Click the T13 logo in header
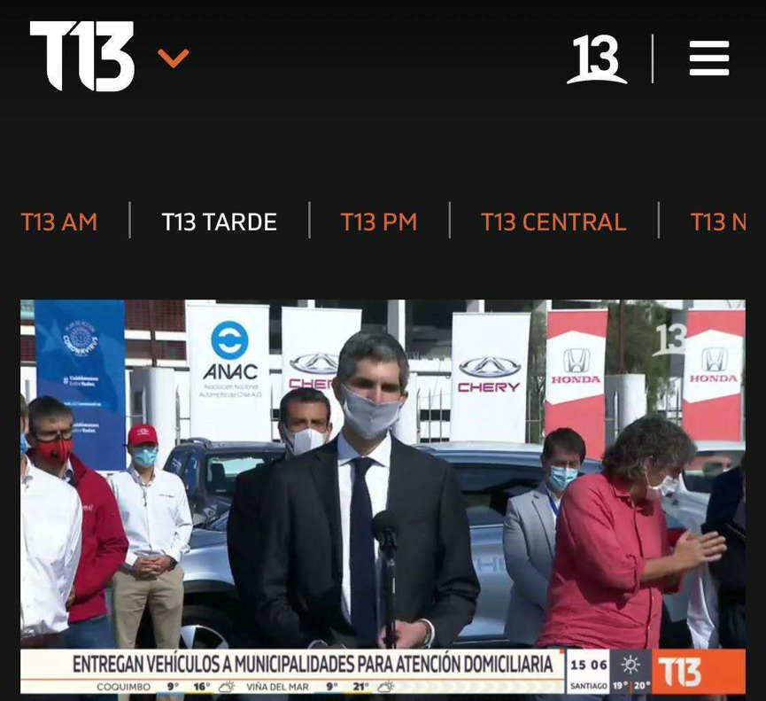 tap(81, 57)
